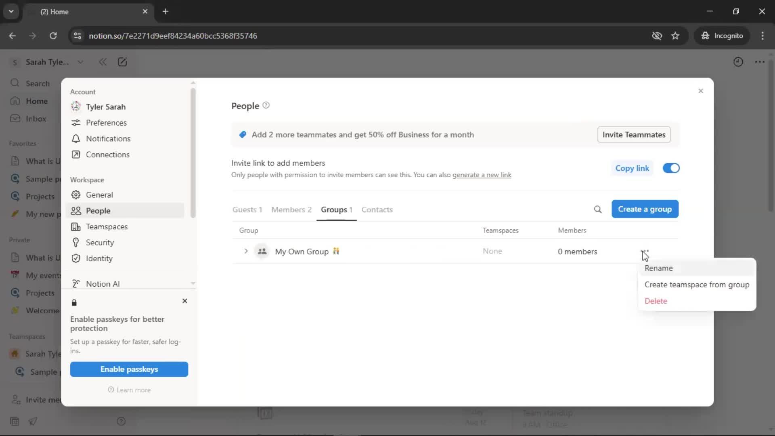Reload the browser page

[53, 36]
